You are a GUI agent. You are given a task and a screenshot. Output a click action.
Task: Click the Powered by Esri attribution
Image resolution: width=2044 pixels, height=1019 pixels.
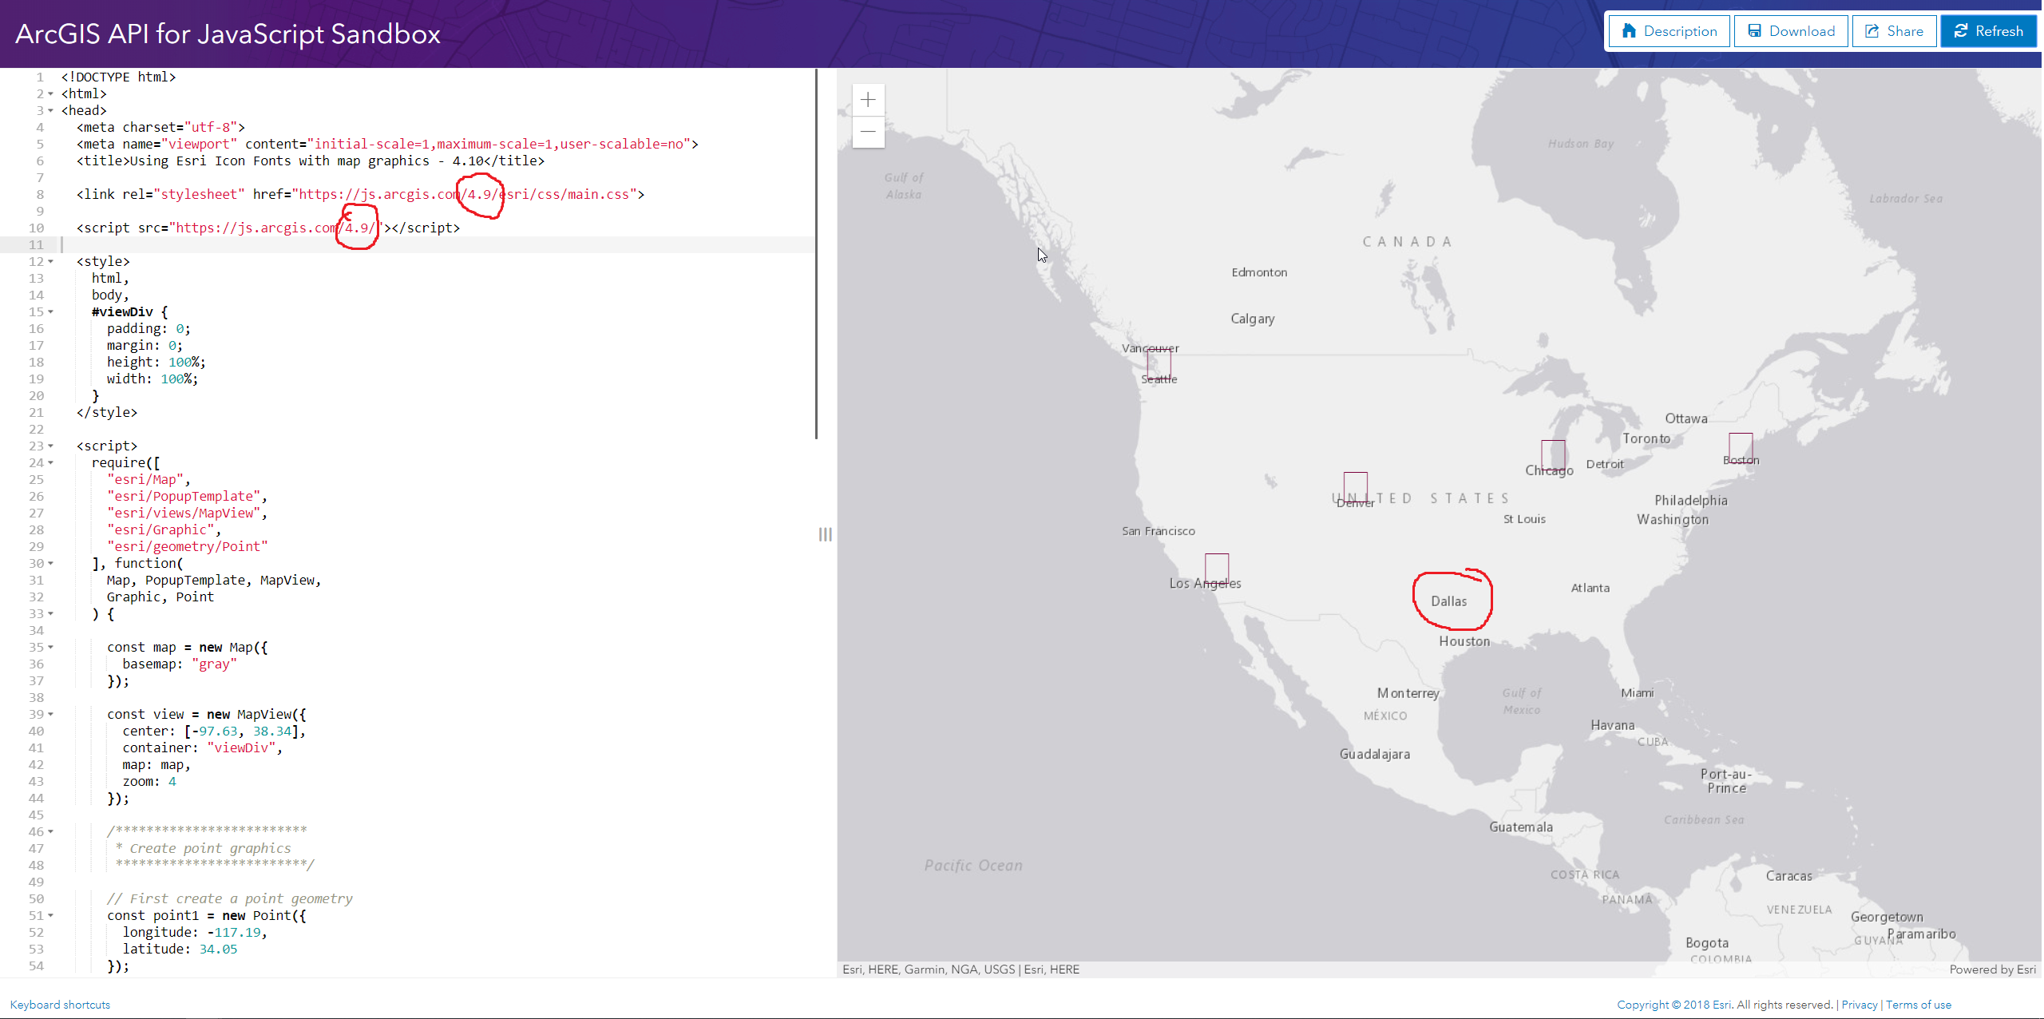pyautogui.click(x=1992, y=969)
